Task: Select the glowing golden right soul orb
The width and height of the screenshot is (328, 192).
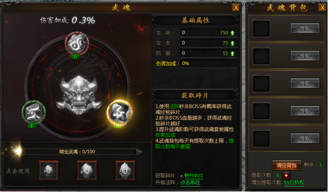Action: pyautogui.click(x=119, y=113)
